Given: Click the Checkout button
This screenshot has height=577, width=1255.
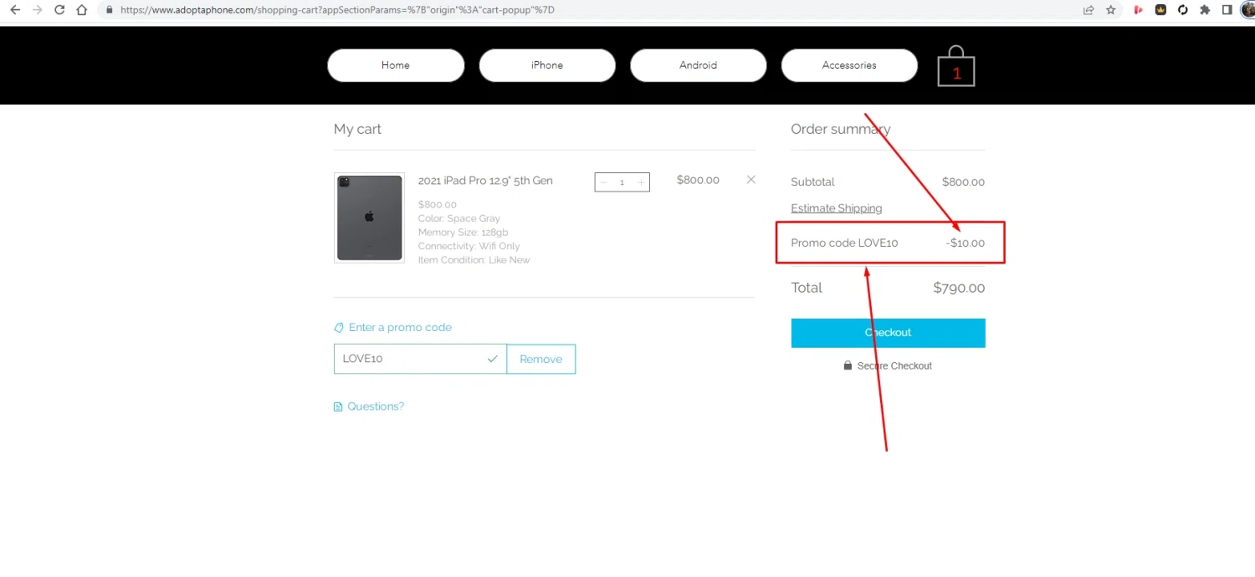Looking at the screenshot, I should [x=889, y=333].
